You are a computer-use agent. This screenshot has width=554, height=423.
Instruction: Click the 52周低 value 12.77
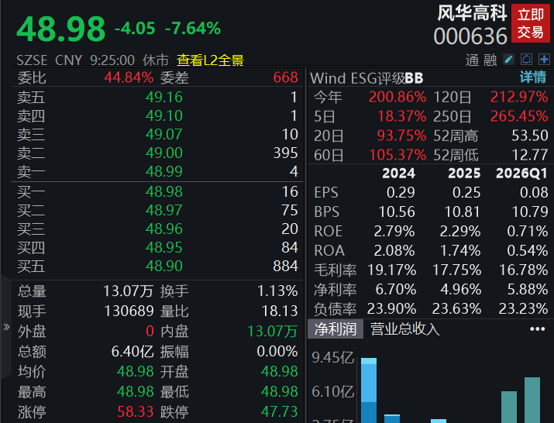click(x=530, y=155)
